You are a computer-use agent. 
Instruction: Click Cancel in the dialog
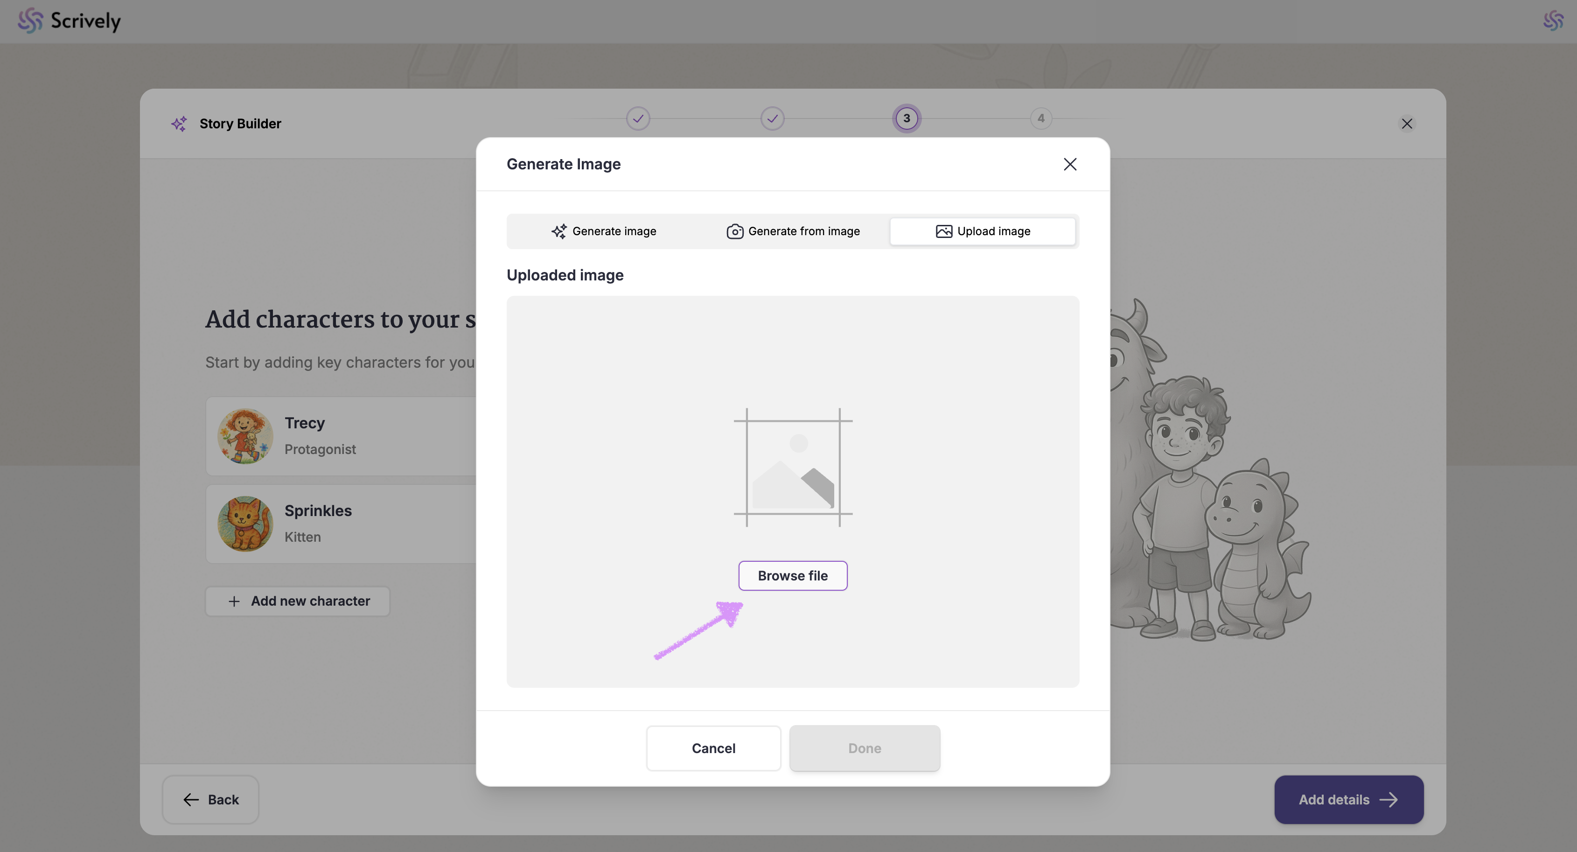tap(713, 748)
